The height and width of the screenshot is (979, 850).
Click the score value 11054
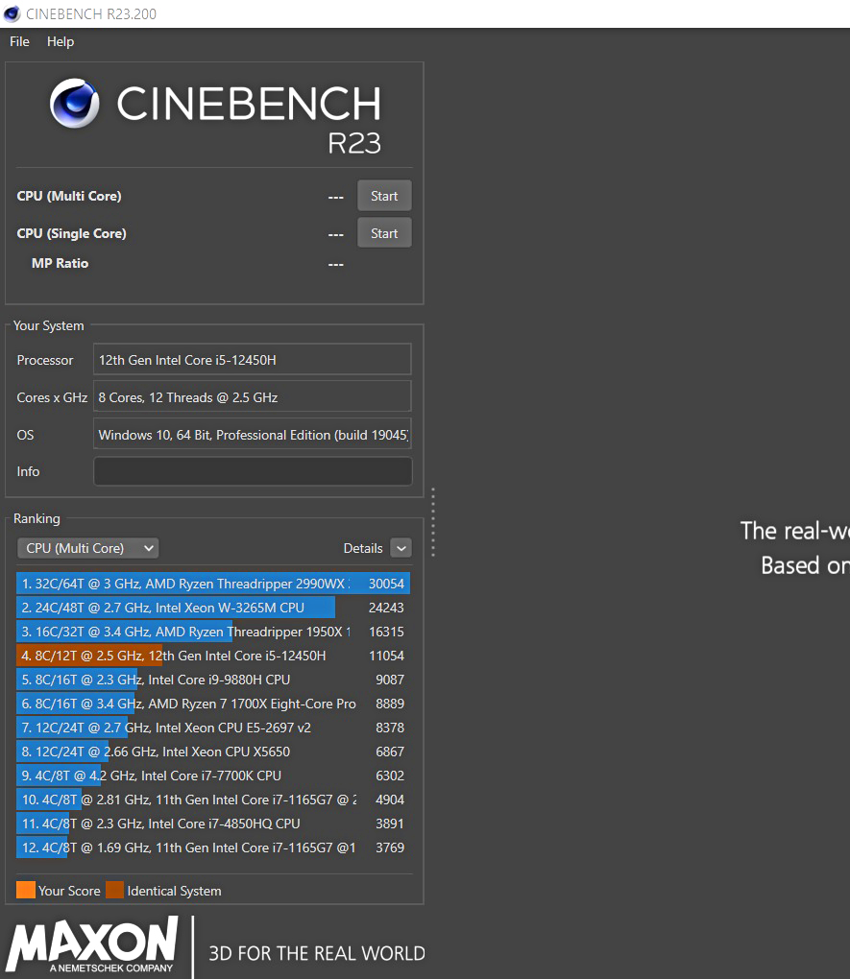[386, 656]
